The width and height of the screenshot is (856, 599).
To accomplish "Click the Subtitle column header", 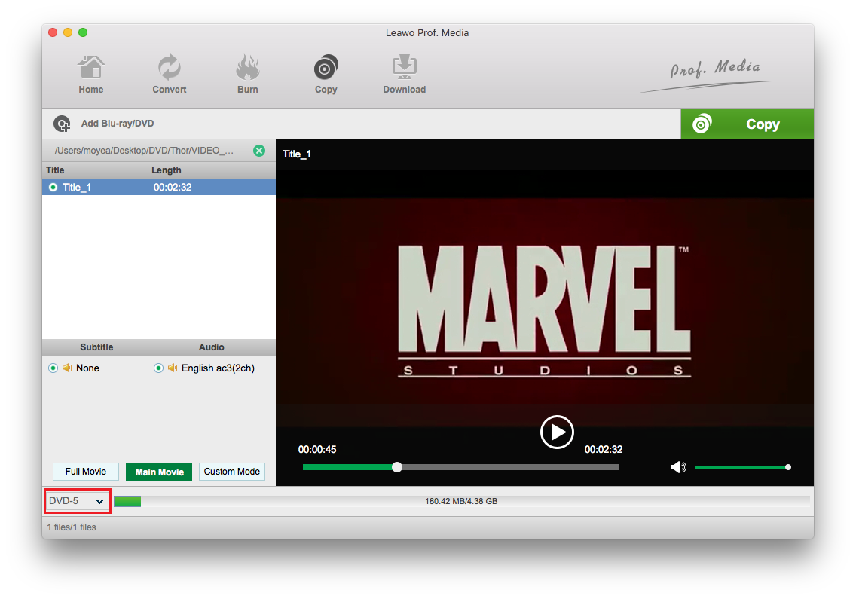I will pyautogui.click(x=96, y=347).
